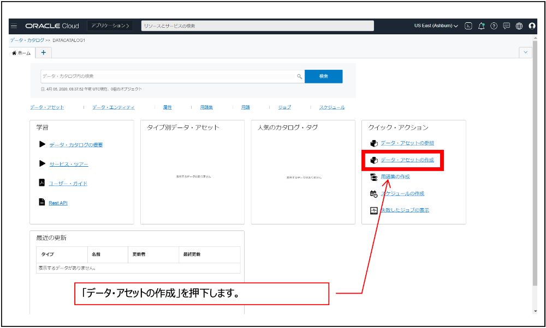The width and height of the screenshot is (546, 328).
Task: Open the データ・アセット filter link
Action: [47, 107]
